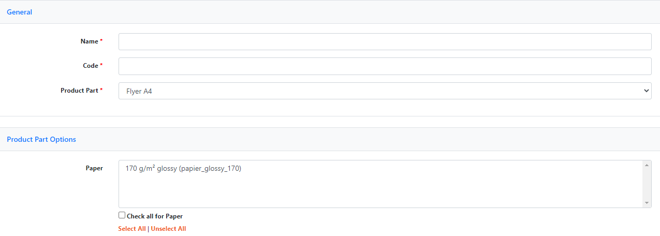Image resolution: width=660 pixels, height=236 pixels.
Task: Click the Unselect All link
Action: (x=168, y=229)
